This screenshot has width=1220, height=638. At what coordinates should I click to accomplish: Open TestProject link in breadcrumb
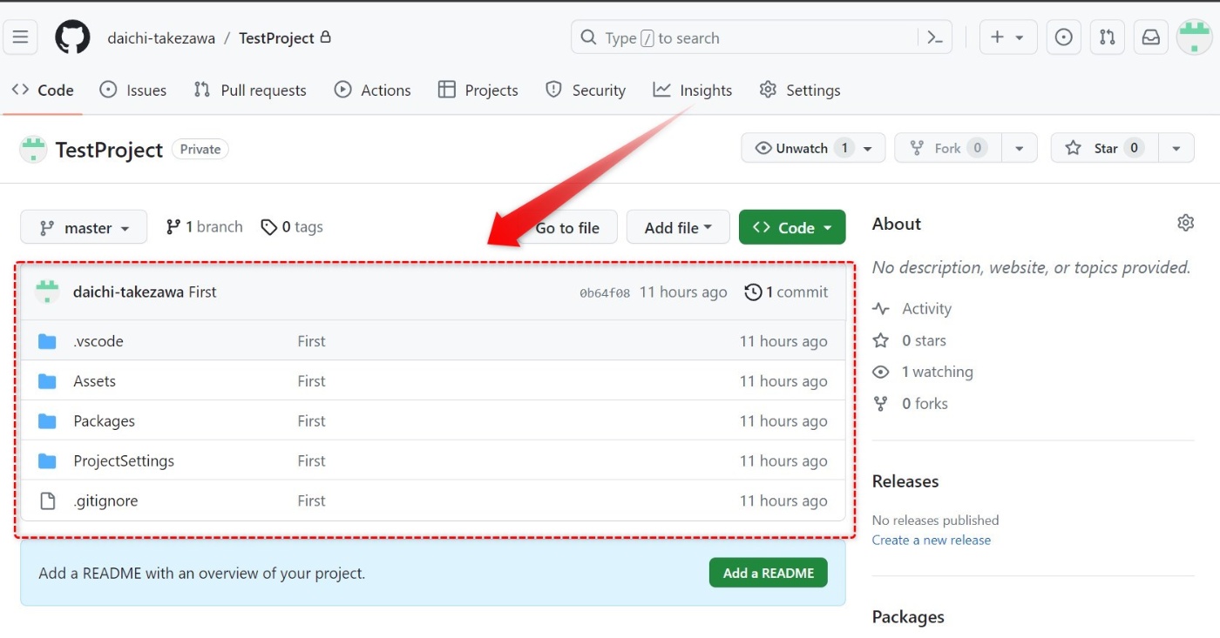point(276,37)
